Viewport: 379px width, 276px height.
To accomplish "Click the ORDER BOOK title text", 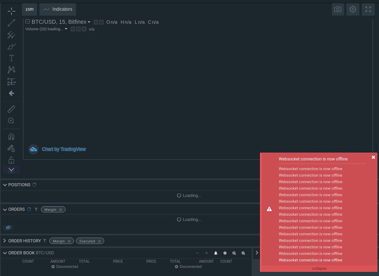I will (21, 253).
